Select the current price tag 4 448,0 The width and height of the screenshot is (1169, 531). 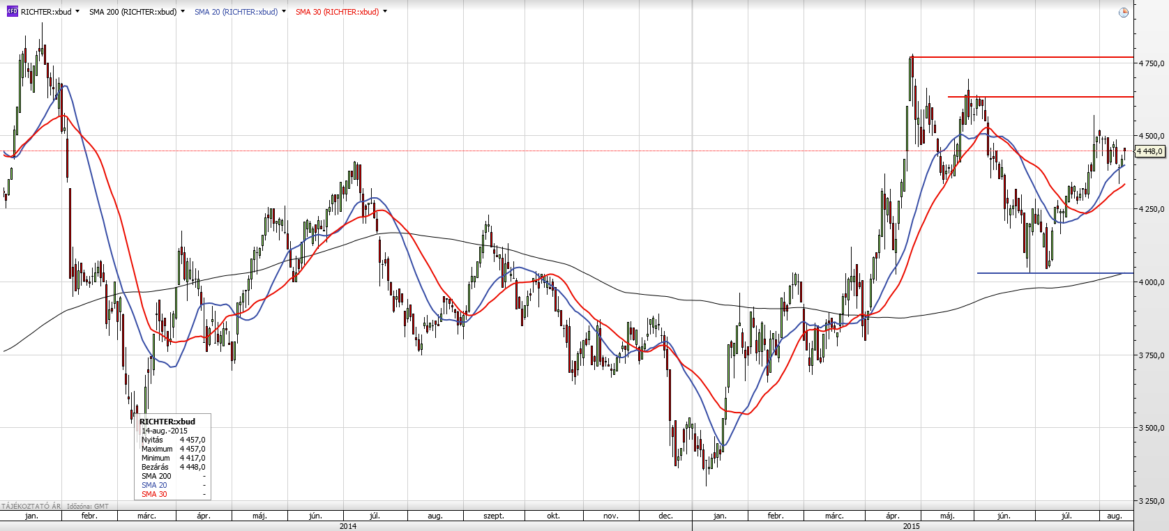tap(1150, 151)
